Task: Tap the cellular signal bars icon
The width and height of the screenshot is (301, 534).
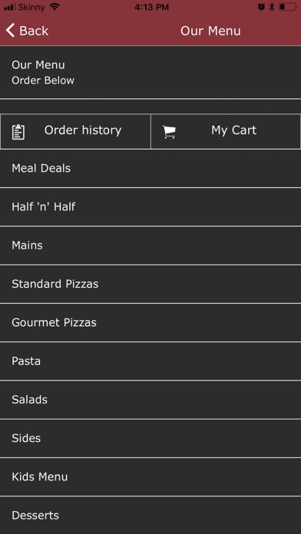Action: (10, 7)
